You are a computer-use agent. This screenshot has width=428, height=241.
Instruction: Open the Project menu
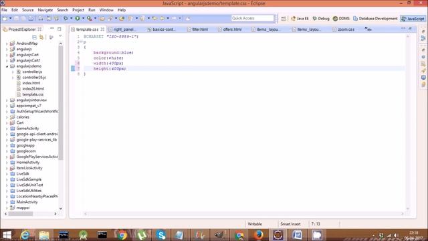click(x=78, y=10)
